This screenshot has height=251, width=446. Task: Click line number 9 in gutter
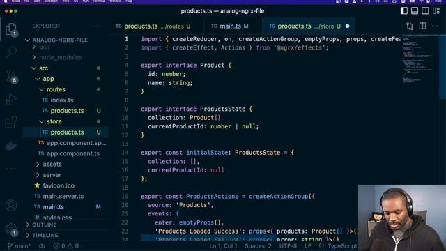click(x=126, y=109)
